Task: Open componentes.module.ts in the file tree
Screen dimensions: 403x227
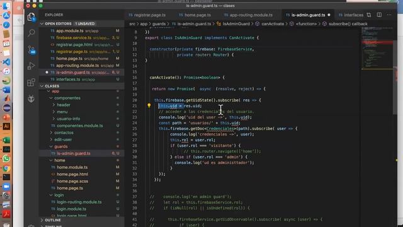Action: [82, 125]
